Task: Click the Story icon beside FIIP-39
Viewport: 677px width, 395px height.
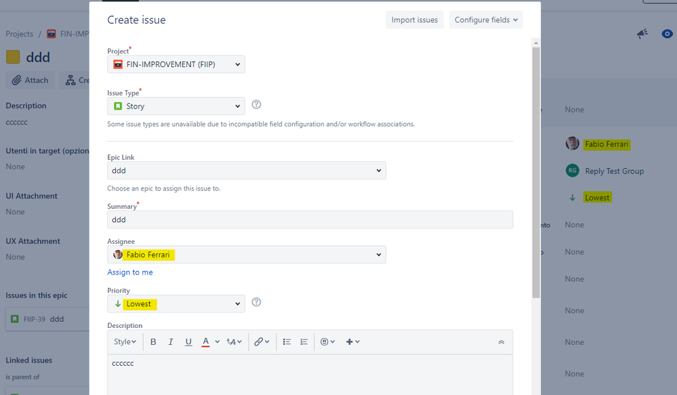Action: [15, 319]
